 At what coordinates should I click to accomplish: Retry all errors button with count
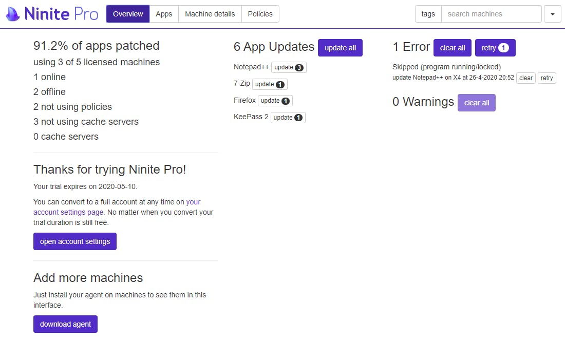coord(495,48)
